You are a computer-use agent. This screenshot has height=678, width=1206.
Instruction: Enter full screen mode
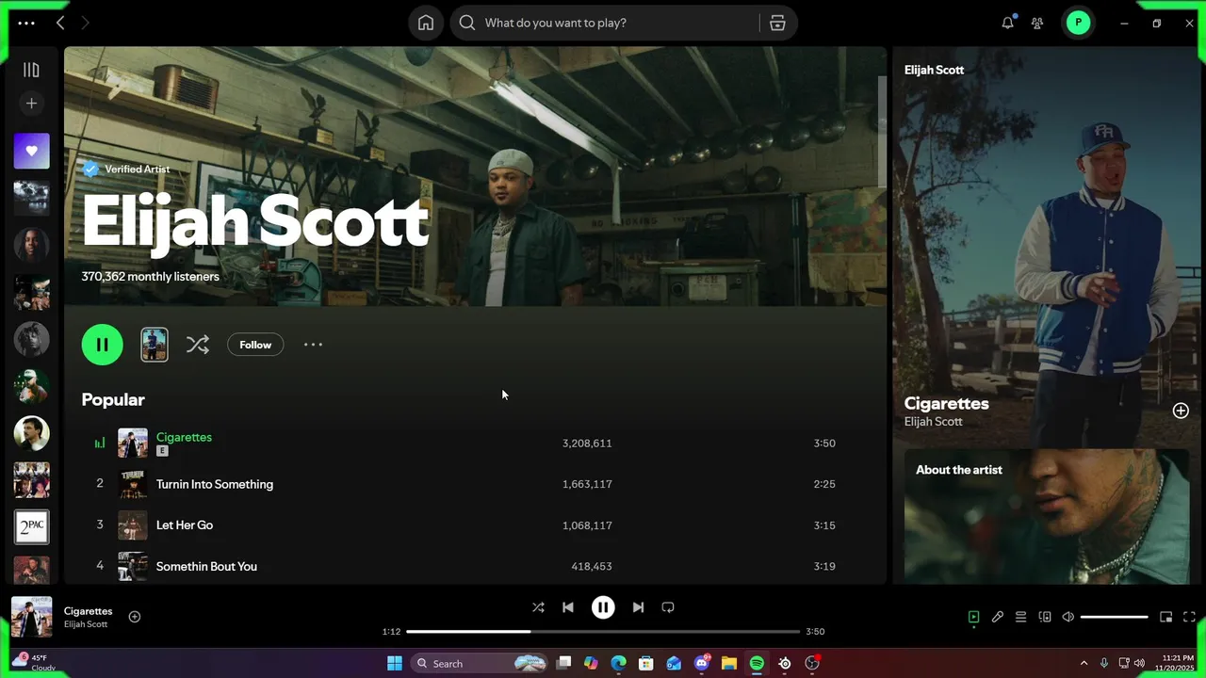1189,617
